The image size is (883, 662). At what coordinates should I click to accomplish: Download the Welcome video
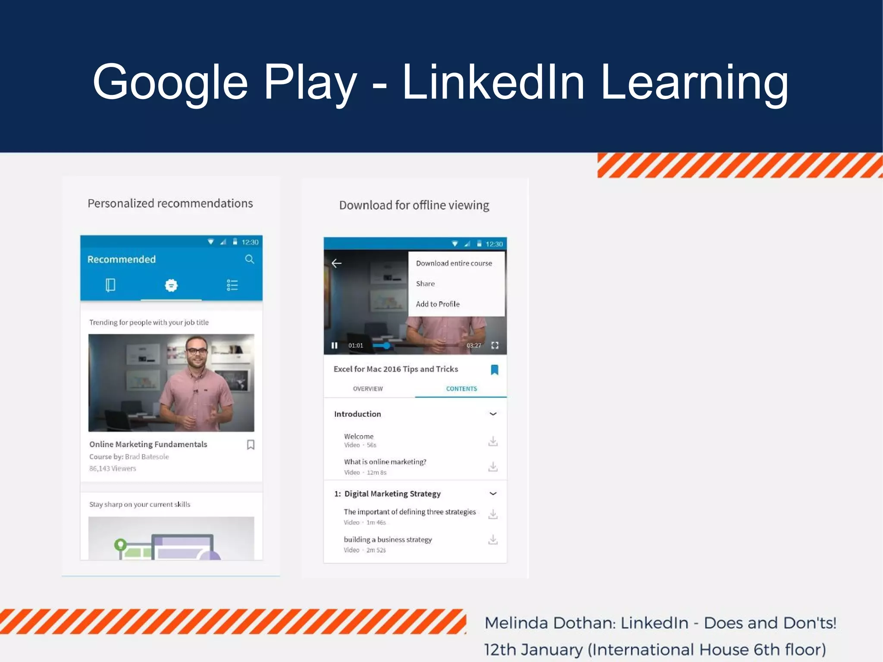point(493,441)
